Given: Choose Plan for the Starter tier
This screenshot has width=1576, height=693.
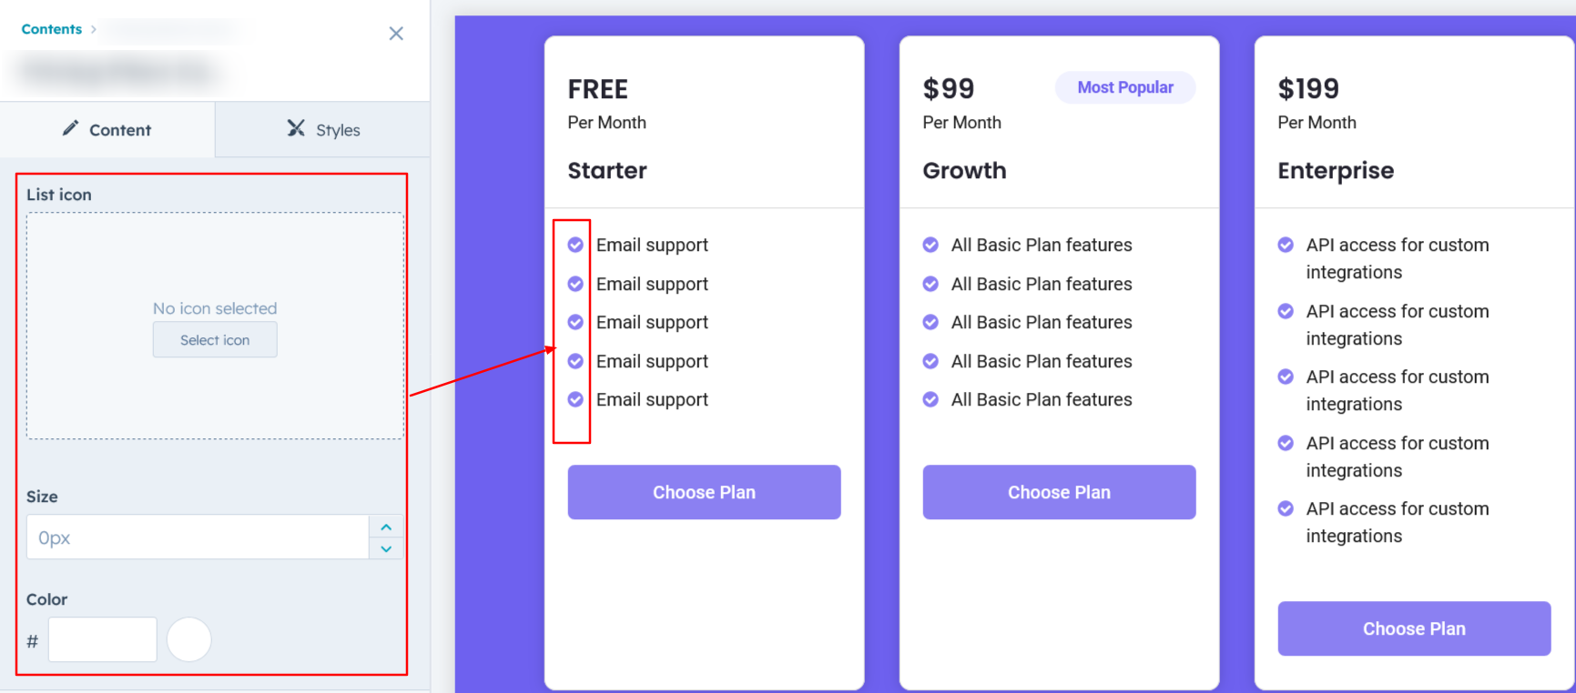Looking at the screenshot, I should [704, 492].
